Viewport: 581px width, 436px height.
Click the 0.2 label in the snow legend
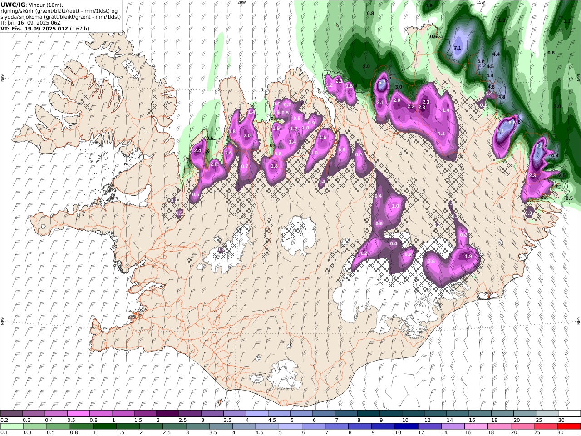(x=3, y=420)
